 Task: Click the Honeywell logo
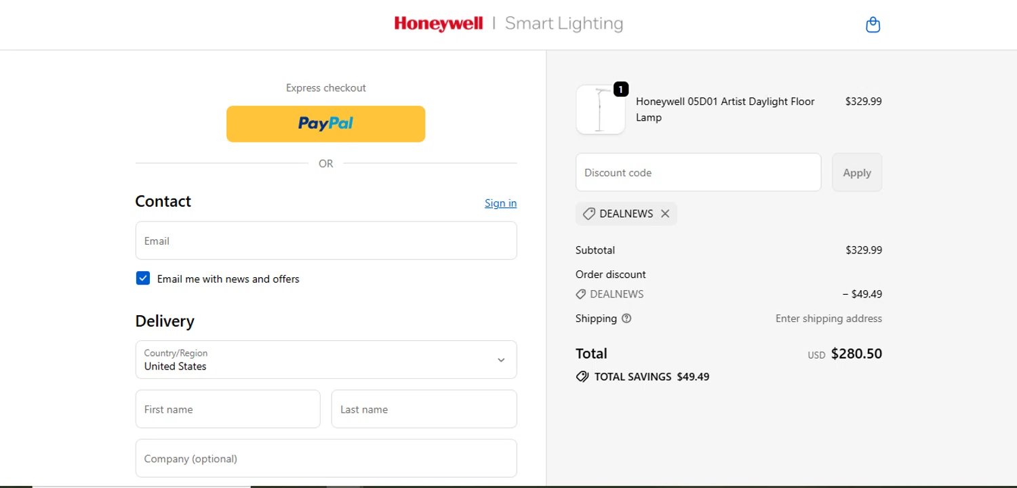pyautogui.click(x=439, y=24)
